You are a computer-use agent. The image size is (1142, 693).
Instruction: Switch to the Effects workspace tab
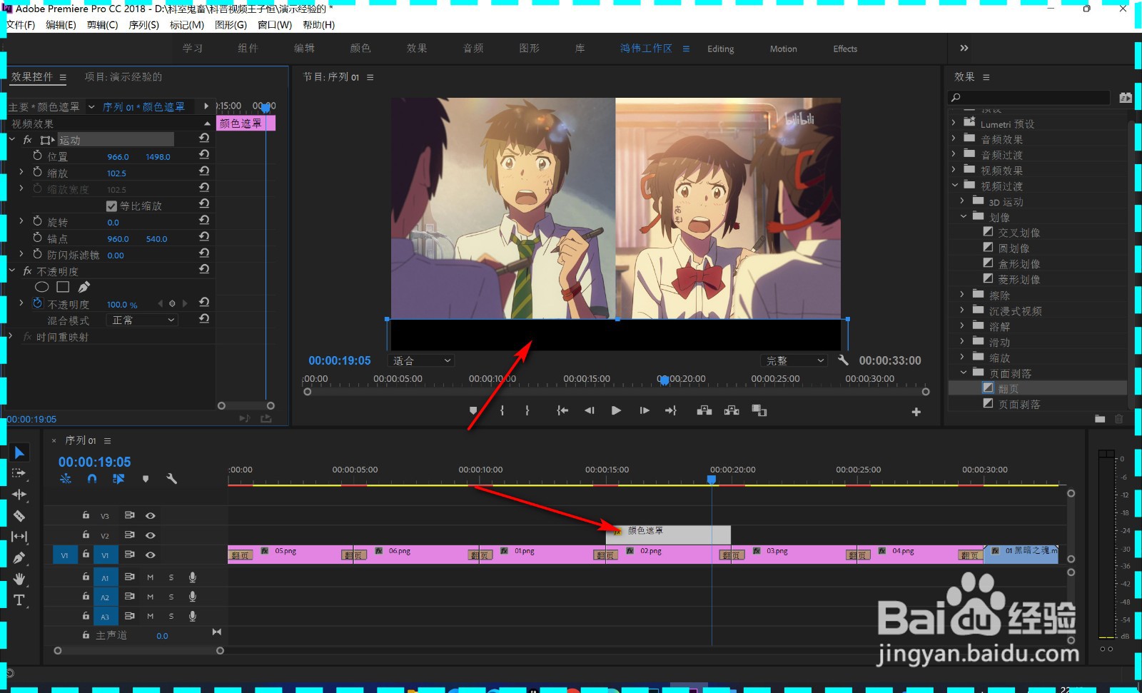click(845, 49)
